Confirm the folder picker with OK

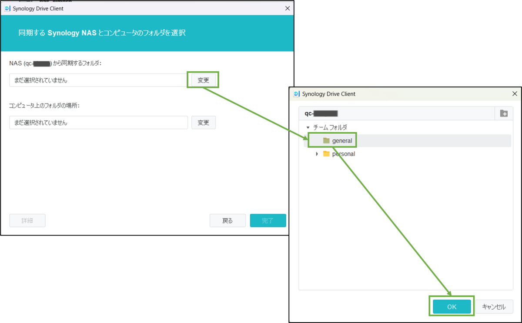pos(452,306)
